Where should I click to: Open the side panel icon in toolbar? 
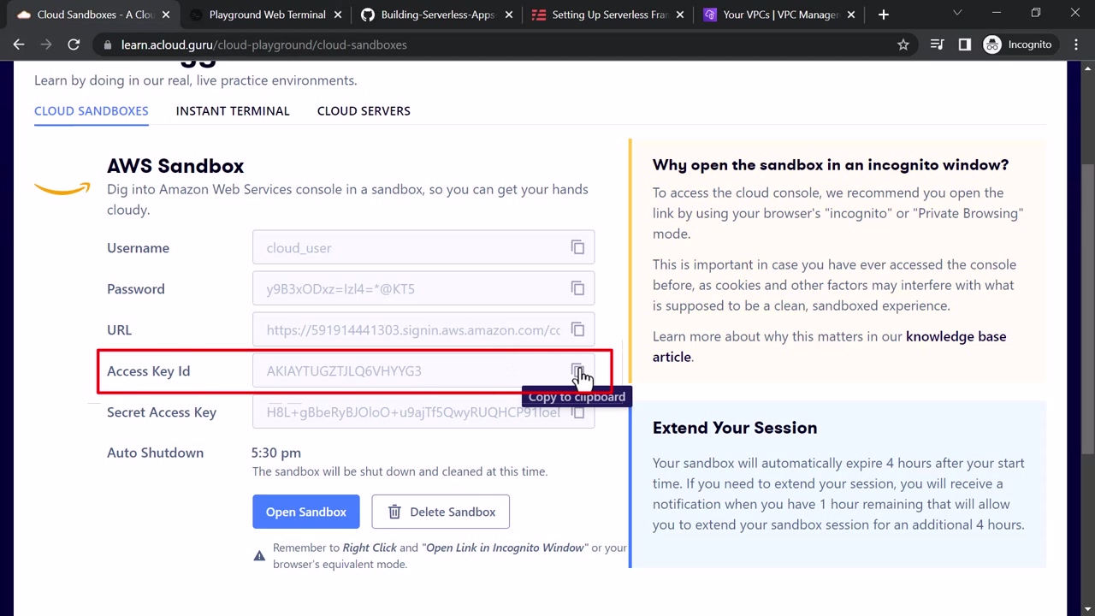click(965, 44)
